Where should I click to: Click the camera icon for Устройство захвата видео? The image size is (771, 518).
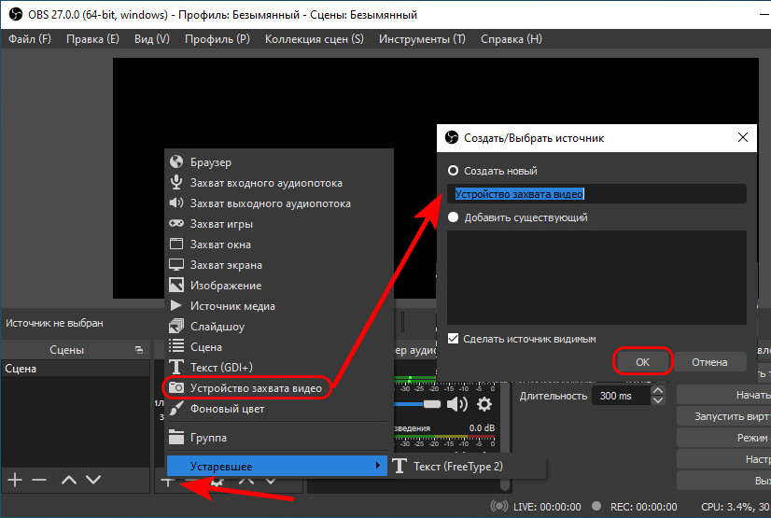pos(176,387)
